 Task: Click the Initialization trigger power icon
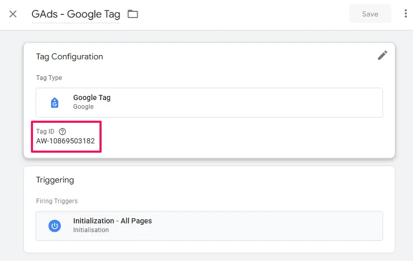coord(55,225)
